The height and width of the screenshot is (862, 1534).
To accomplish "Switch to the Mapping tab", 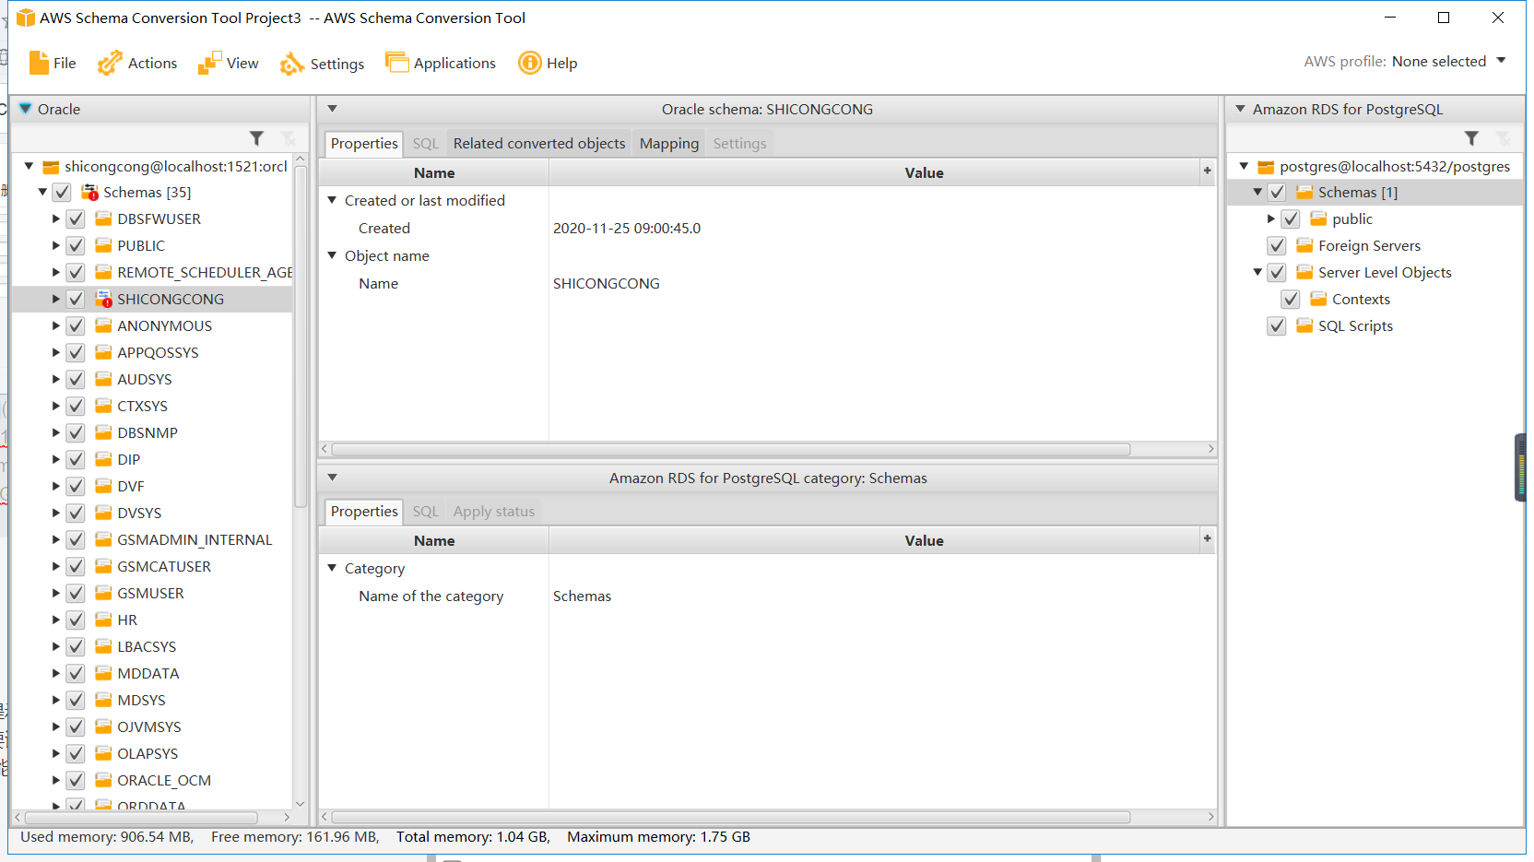I will click(669, 144).
